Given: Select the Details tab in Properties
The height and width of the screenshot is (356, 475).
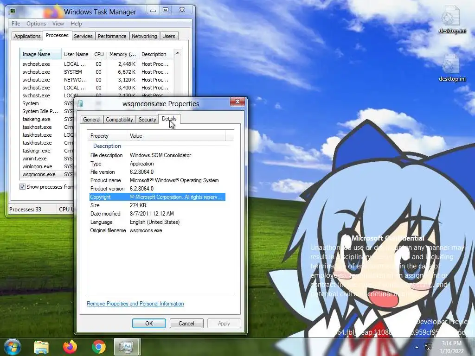Looking at the screenshot, I should 169,119.
